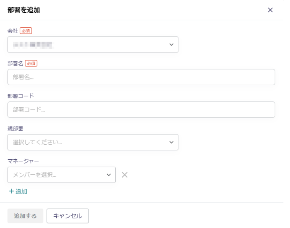Click the chevron arrow in the 親部署 field

tap(172, 142)
